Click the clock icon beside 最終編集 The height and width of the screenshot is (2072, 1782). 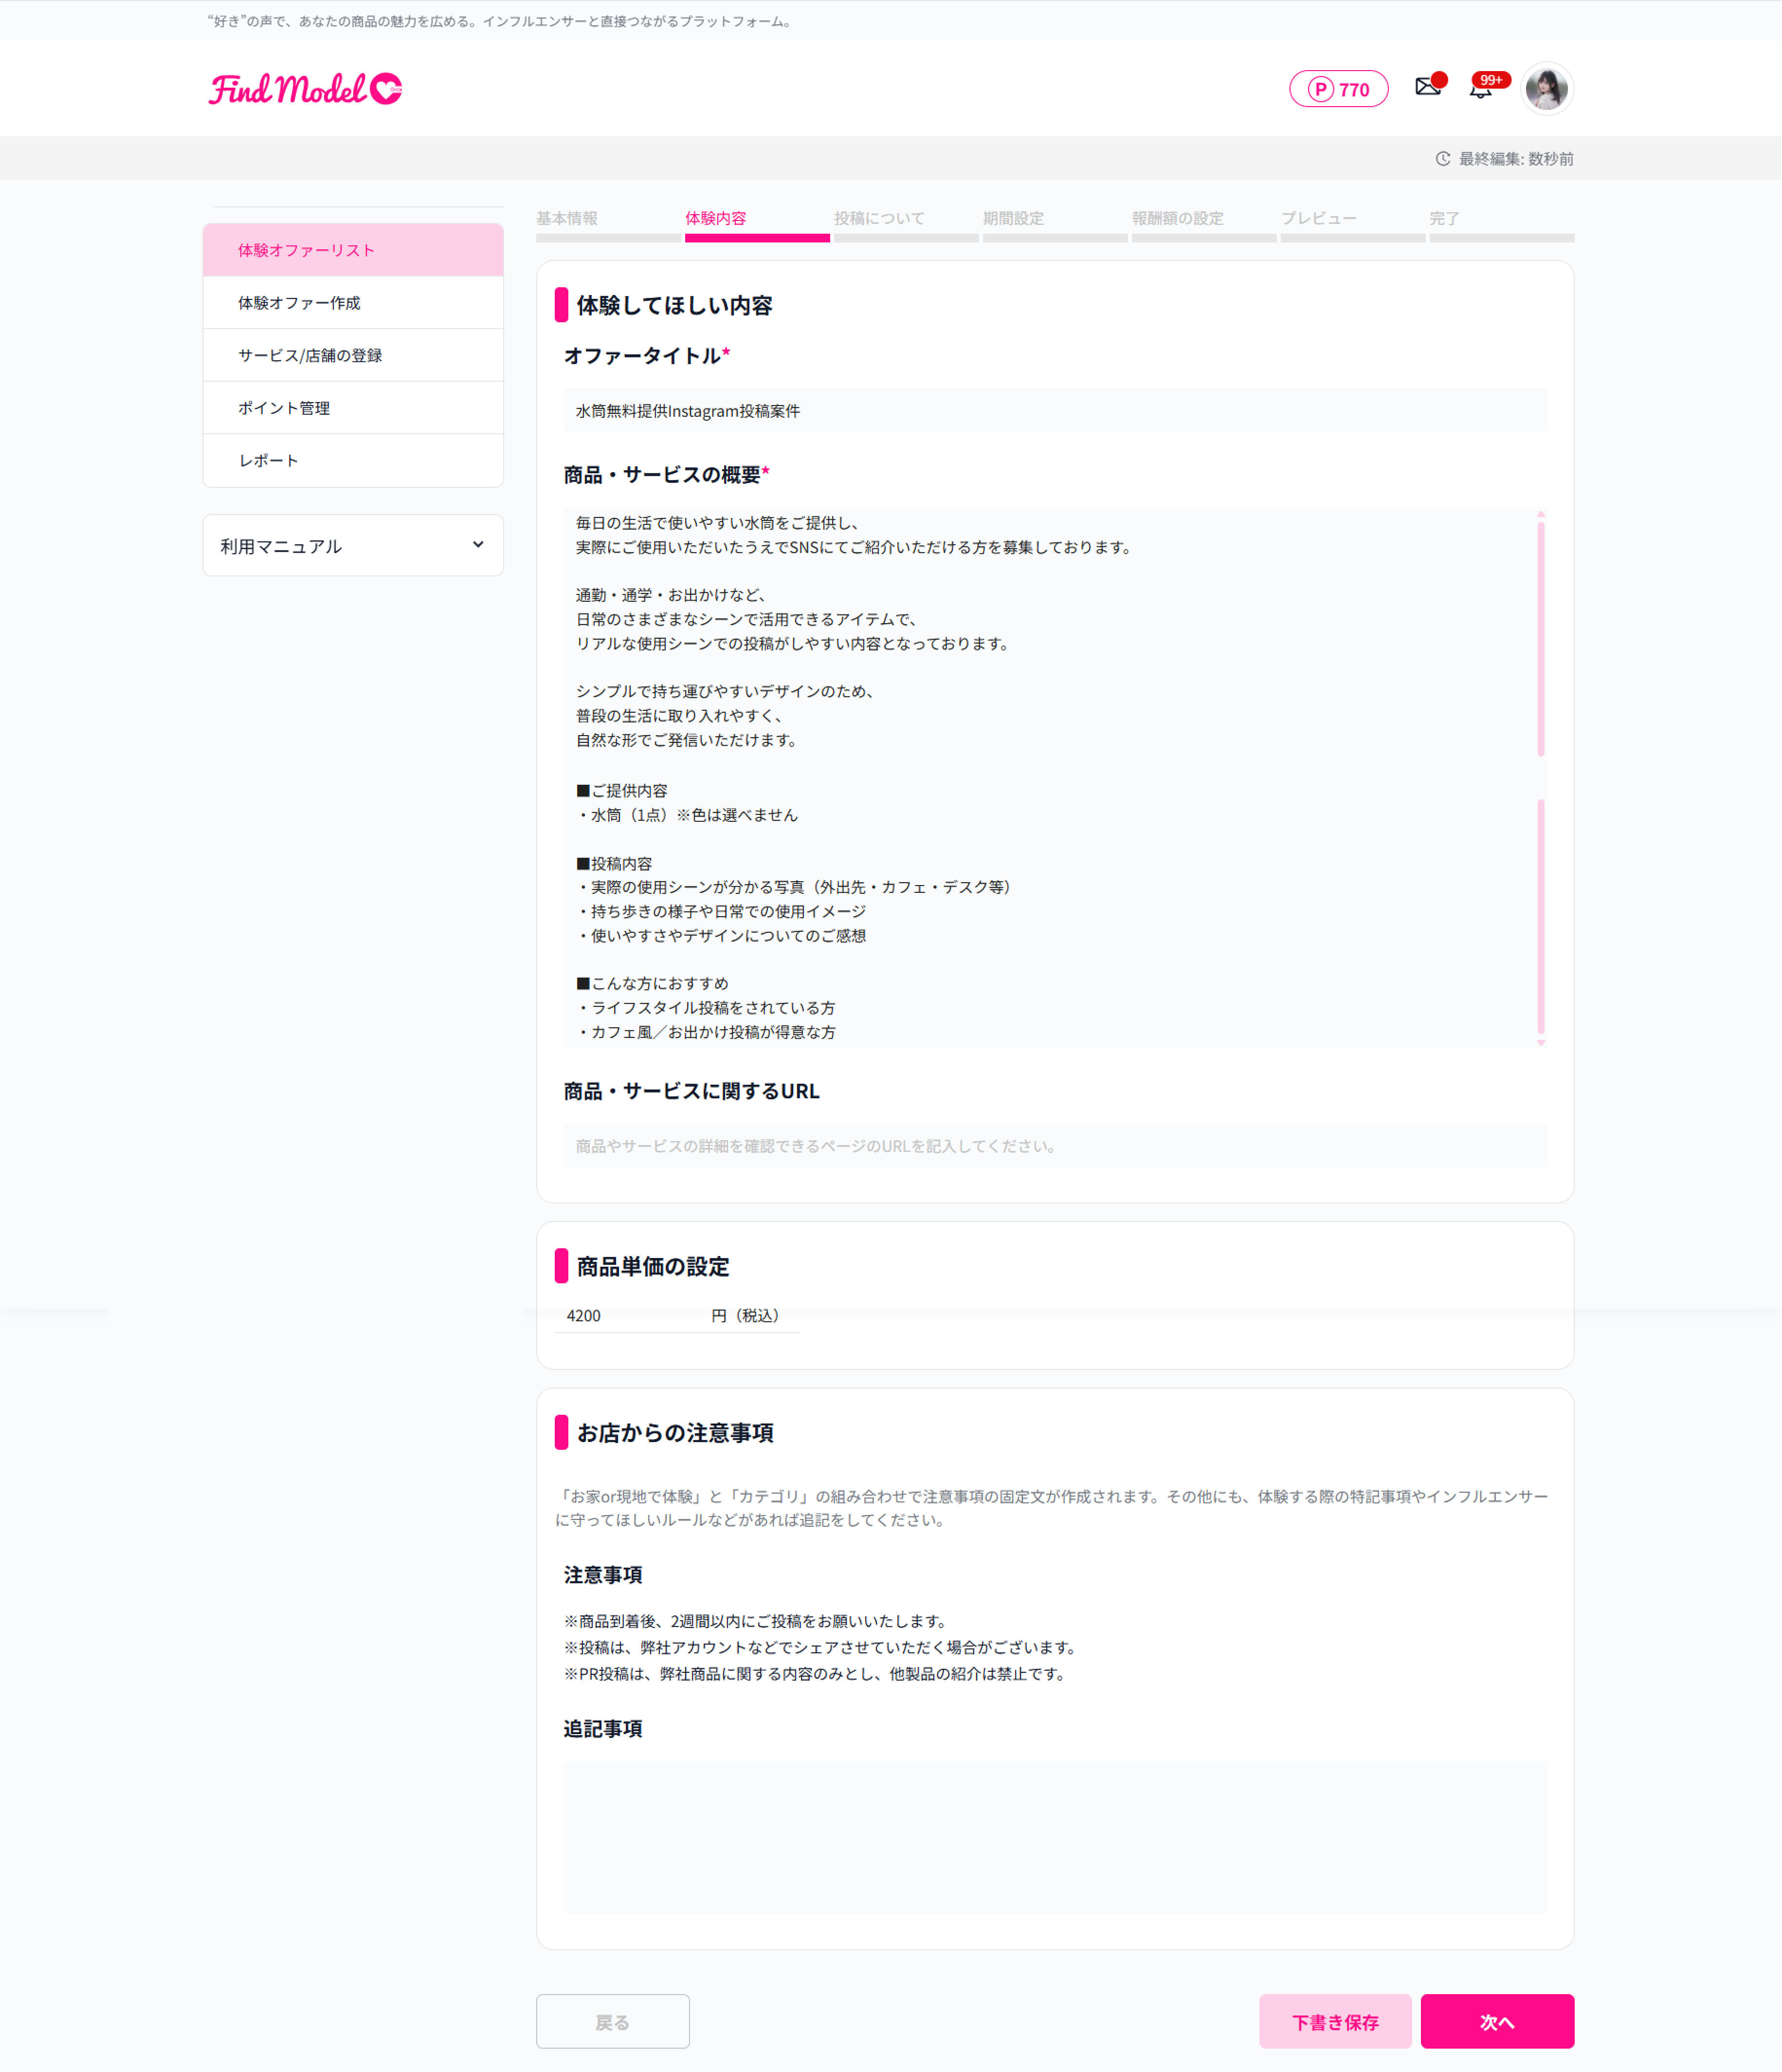[1443, 159]
